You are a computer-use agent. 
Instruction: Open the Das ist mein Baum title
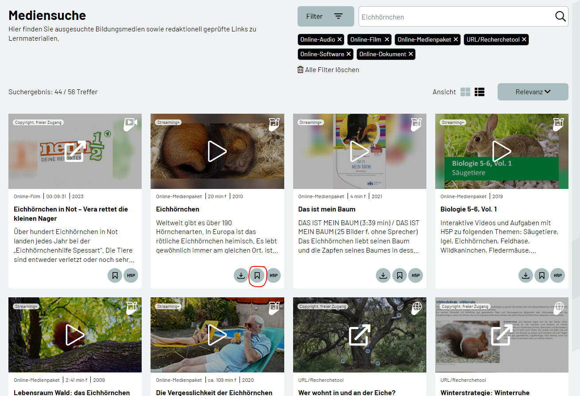[327, 209]
